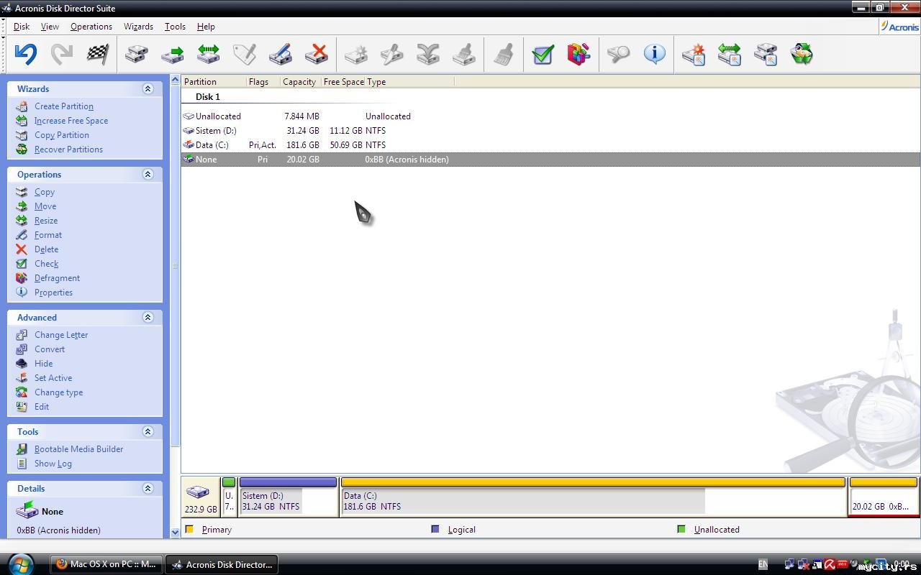This screenshot has height=575, width=921.
Task: Start the Create Partition wizard link
Action: click(64, 106)
